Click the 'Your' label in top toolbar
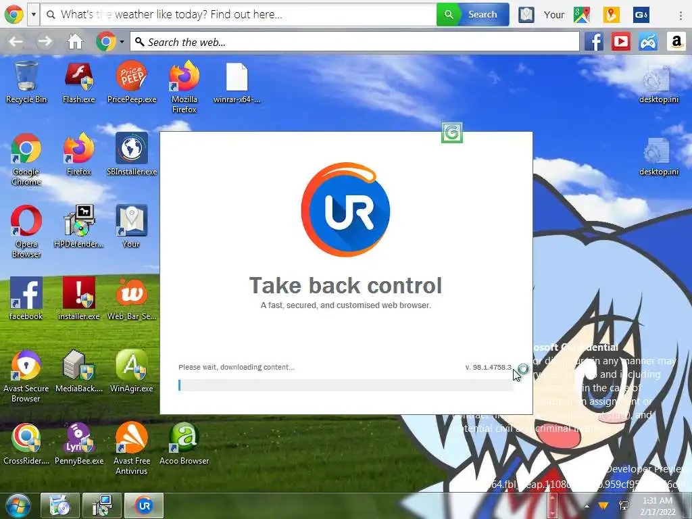Screen dimensions: 692x519 coord(553,15)
